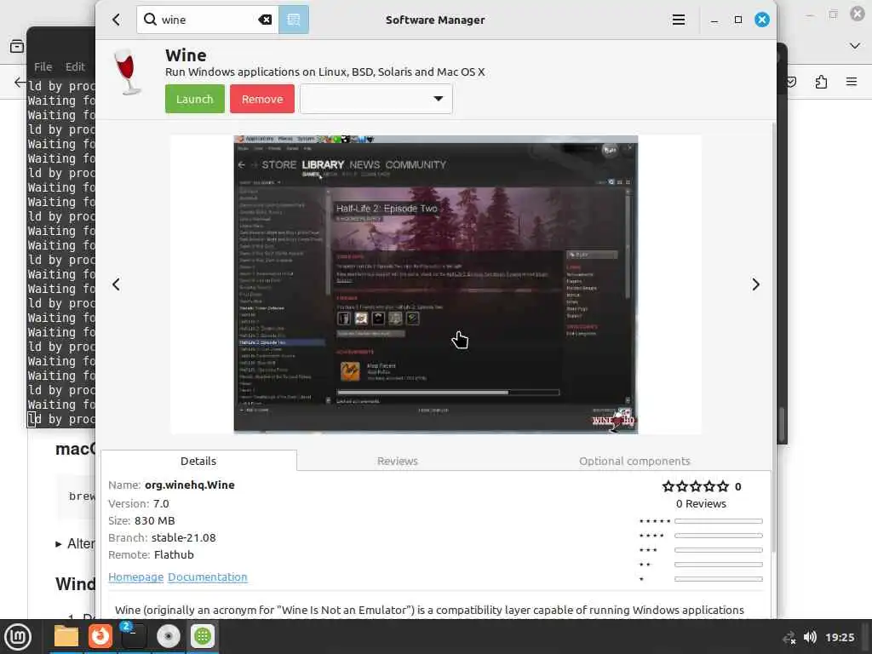Show next screenshot with right arrow
872x654 pixels.
[x=755, y=284]
